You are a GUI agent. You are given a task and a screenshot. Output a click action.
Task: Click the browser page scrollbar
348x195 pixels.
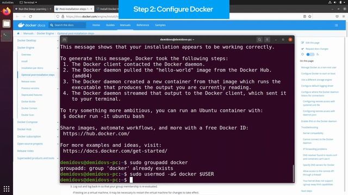click(346, 29)
